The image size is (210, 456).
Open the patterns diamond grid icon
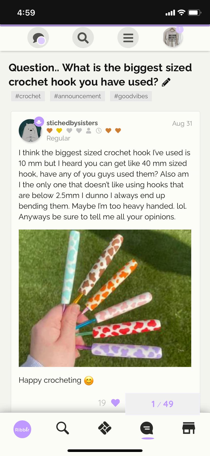(x=105, y=428)
